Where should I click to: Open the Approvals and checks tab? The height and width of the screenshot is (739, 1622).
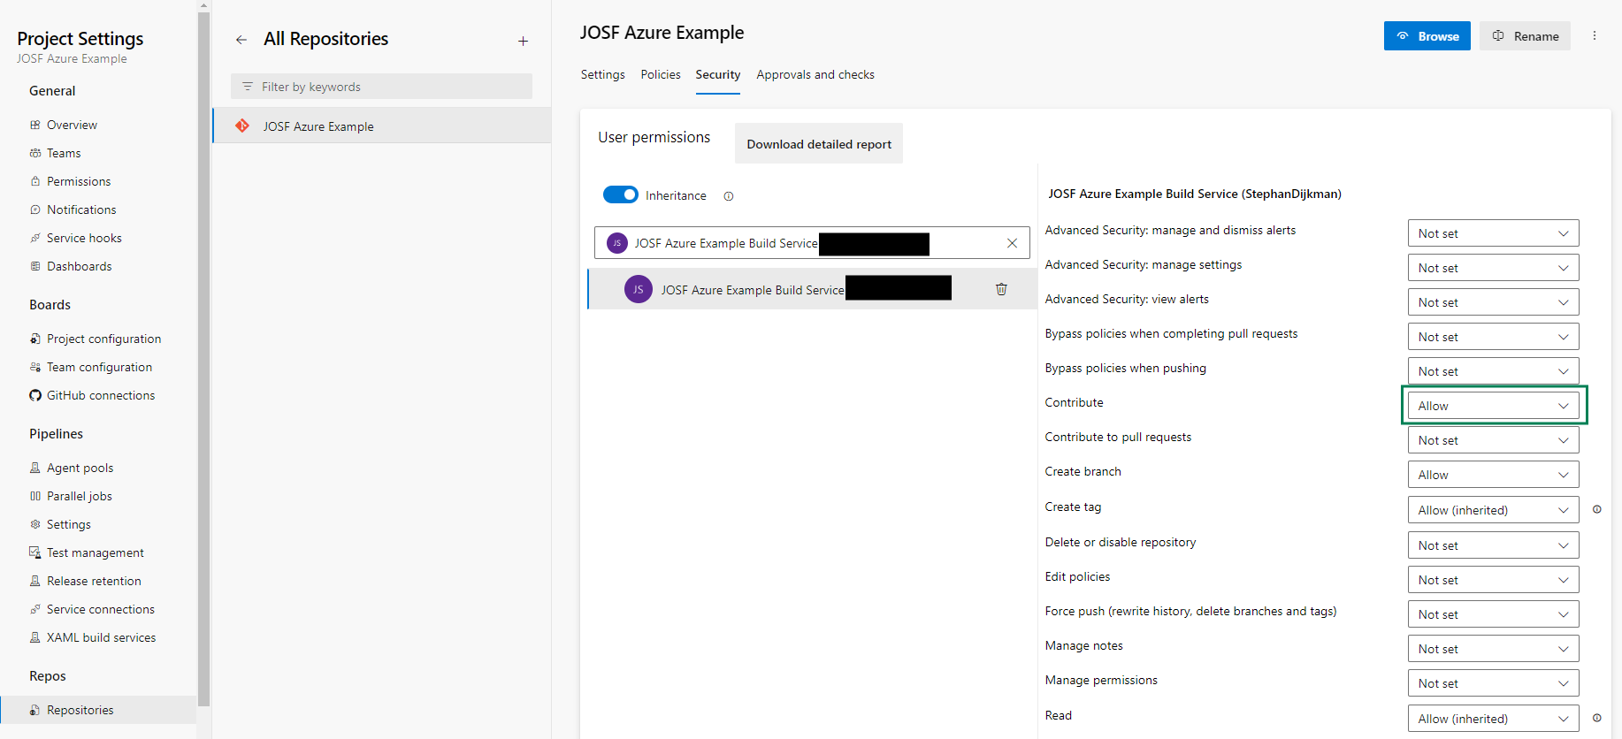point(815,74)
